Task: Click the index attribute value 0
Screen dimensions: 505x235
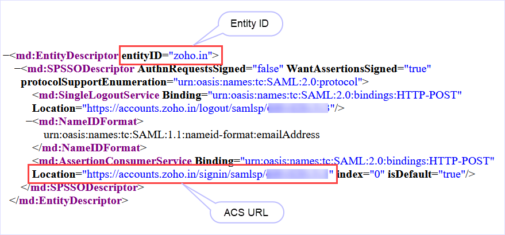Action: (377, 174)
